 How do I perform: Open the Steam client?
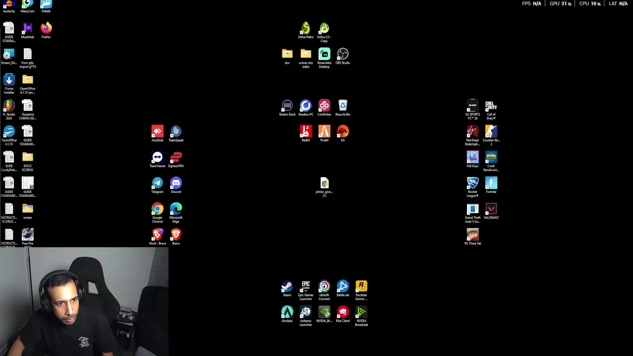(287, 288)
